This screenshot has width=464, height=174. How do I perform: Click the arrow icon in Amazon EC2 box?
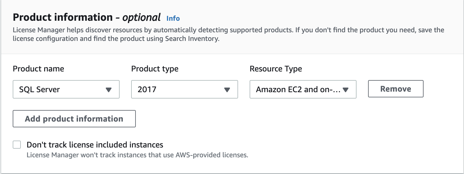(x=346, y=90)
